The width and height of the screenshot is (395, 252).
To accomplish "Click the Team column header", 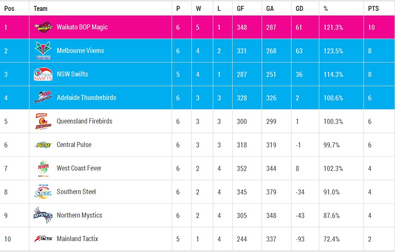I will (40, 8).
